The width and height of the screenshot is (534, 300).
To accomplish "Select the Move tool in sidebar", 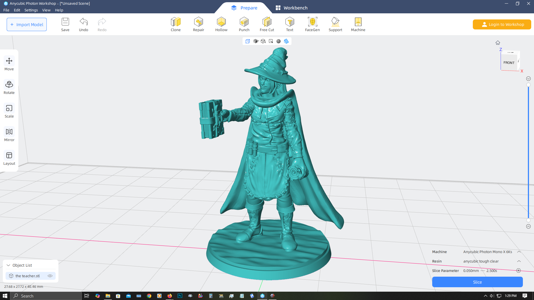I will [x=9, y=64].
